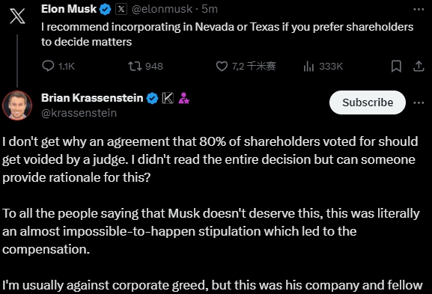Open more options beside the Subscribe button
The height and width of the screenshot is (294, 432).
coord(419,102)
